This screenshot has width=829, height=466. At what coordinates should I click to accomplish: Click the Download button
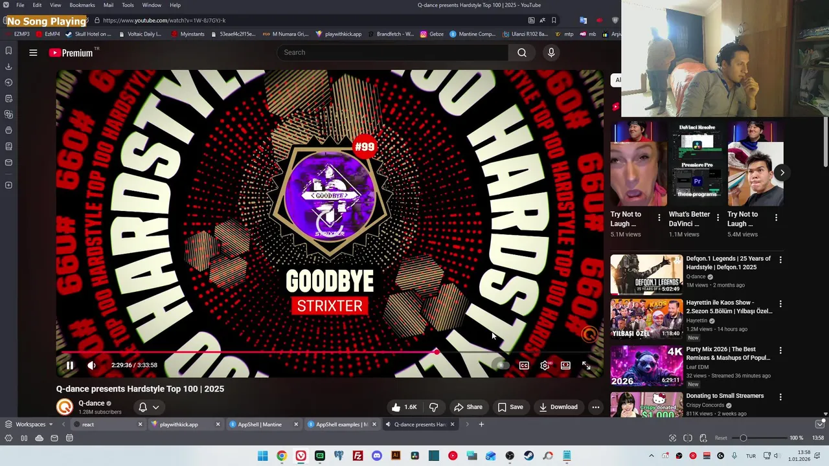point(558,407)
